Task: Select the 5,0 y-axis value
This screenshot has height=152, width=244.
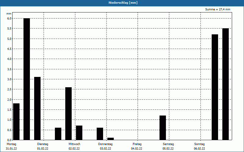Action: [9, 39]
